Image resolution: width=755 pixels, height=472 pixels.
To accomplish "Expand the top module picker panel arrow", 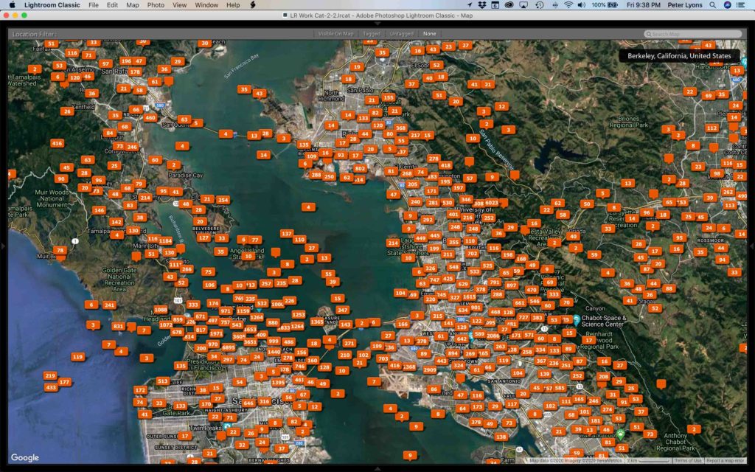I will [x=377, y=23].
